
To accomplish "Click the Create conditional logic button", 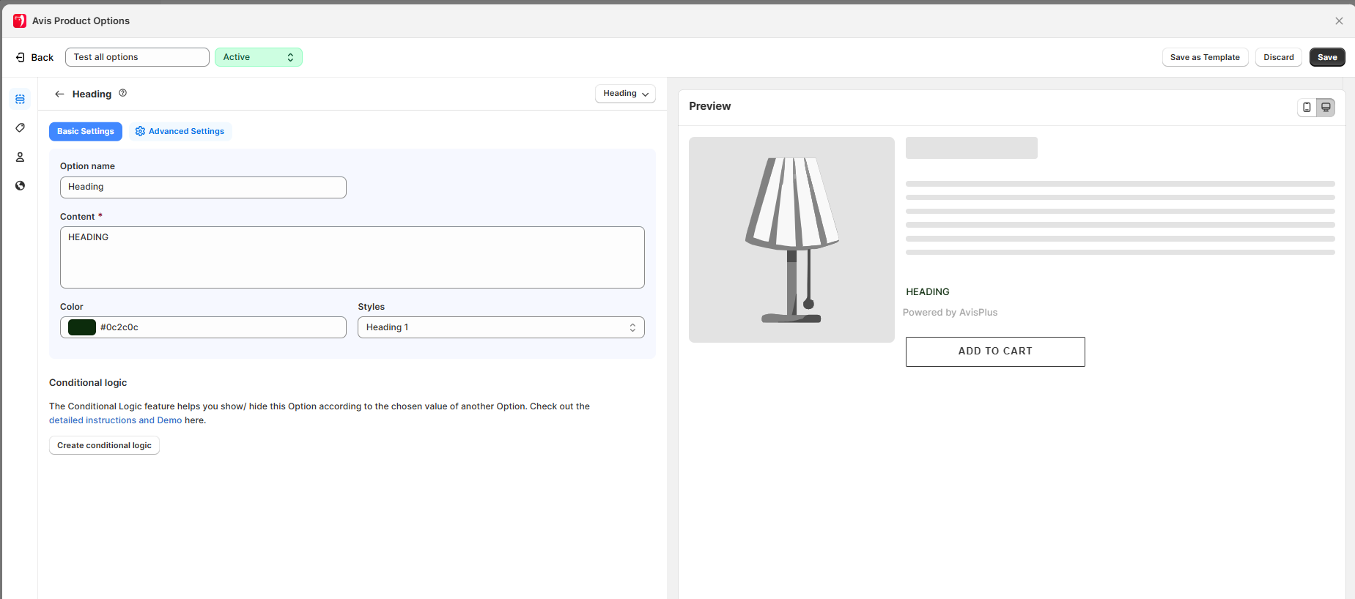I will [x=104, y=445].
